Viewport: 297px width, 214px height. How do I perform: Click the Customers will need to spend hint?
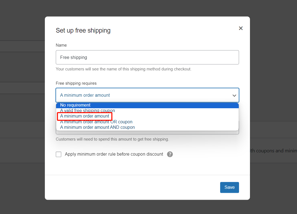pos(112,139)
